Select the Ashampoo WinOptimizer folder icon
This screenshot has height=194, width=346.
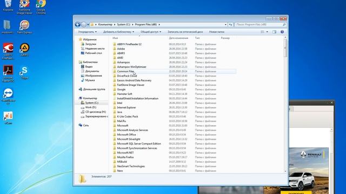click(x=115, y=67)
